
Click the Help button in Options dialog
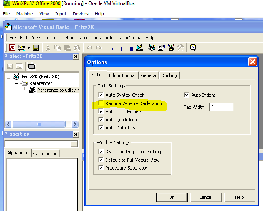[240, 197]
